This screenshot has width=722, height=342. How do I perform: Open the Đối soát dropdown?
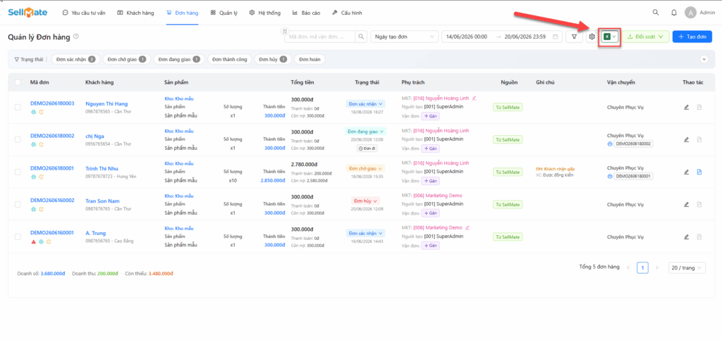[646, 37]
